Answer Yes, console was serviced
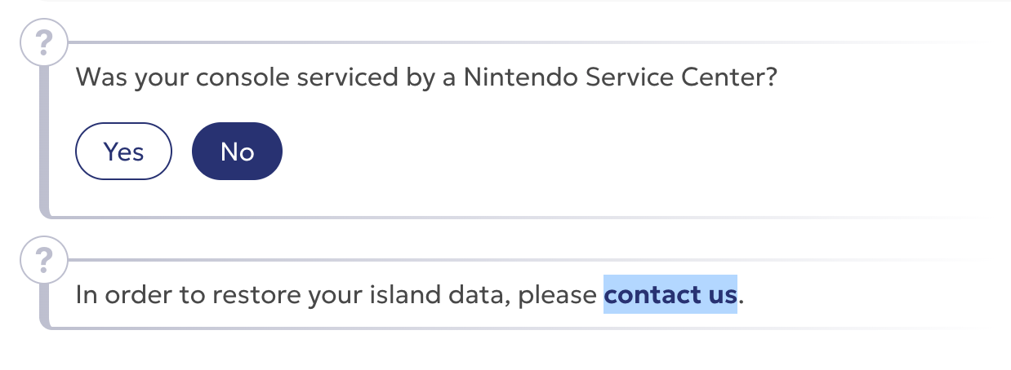The height and width of the screenshot is (370, 1011). click(123, 151)
